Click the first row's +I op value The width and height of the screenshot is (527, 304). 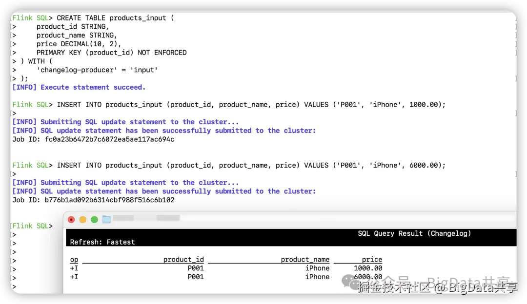74,268
